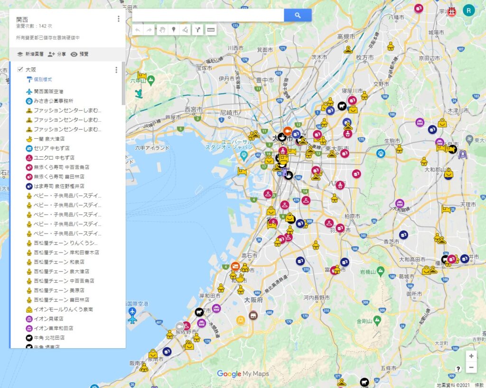Click 分享 to share the map
The image size is (486, 388).
57,54
